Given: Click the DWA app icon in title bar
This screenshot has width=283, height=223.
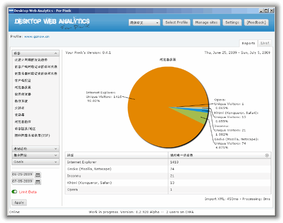Looking at the screenshot, I should [11, 11].
